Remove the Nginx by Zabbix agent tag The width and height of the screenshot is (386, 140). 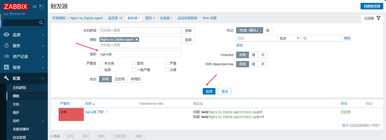[137, 40]
